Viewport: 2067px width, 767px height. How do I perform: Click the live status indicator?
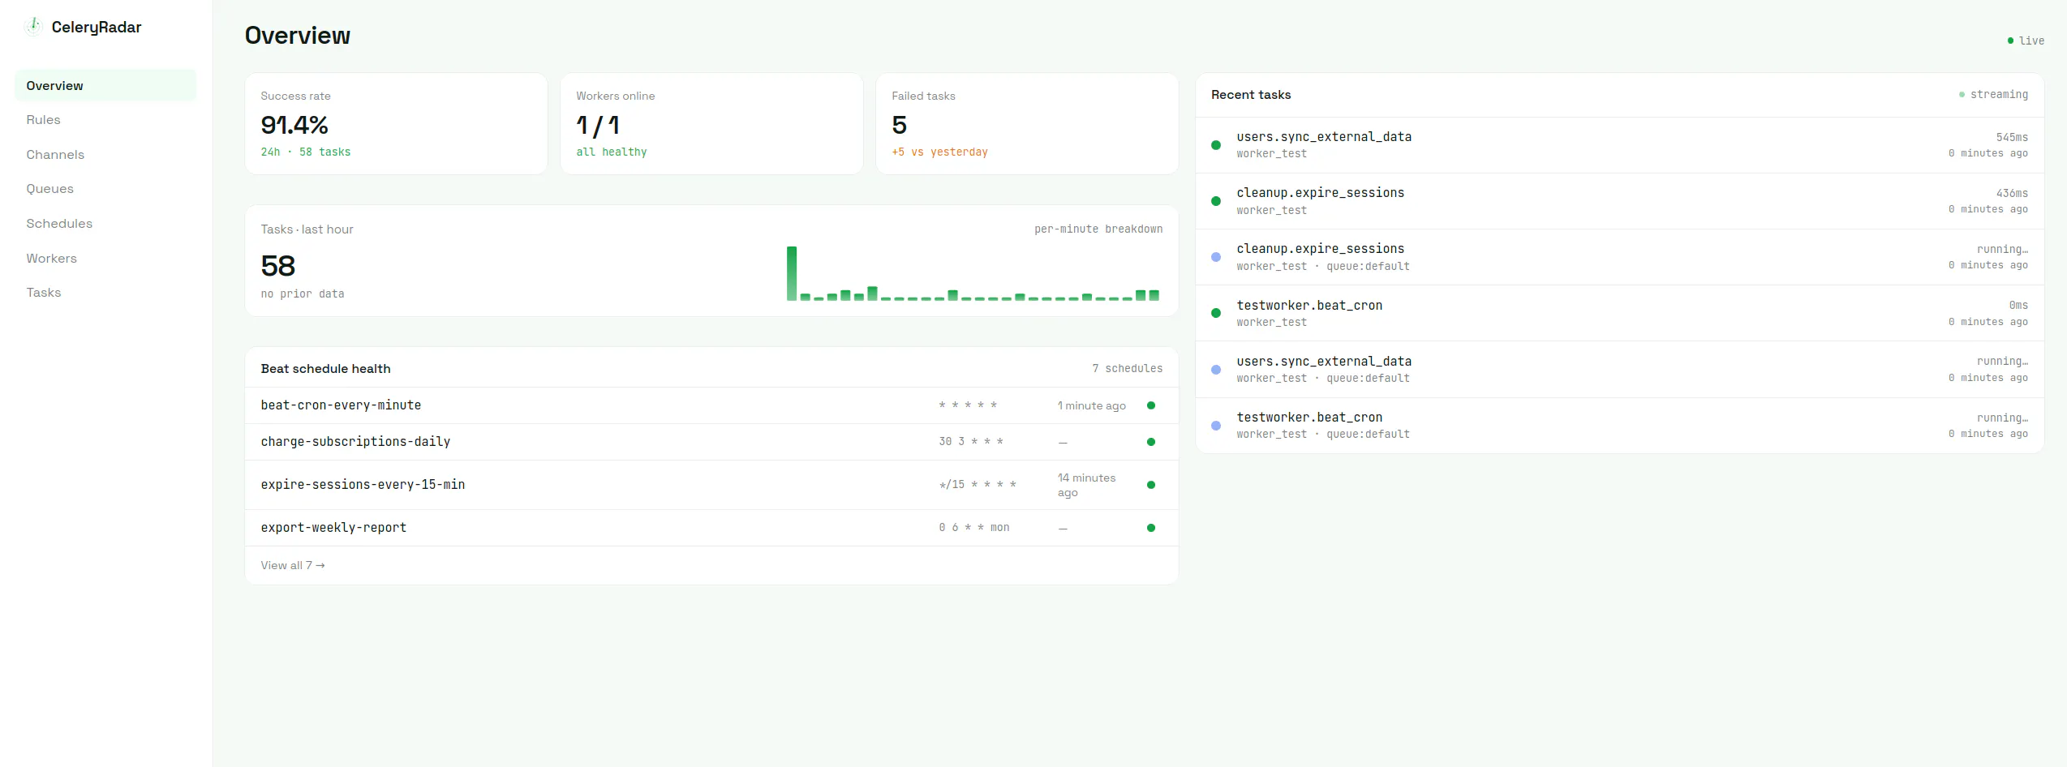(x=2025, y=41)
